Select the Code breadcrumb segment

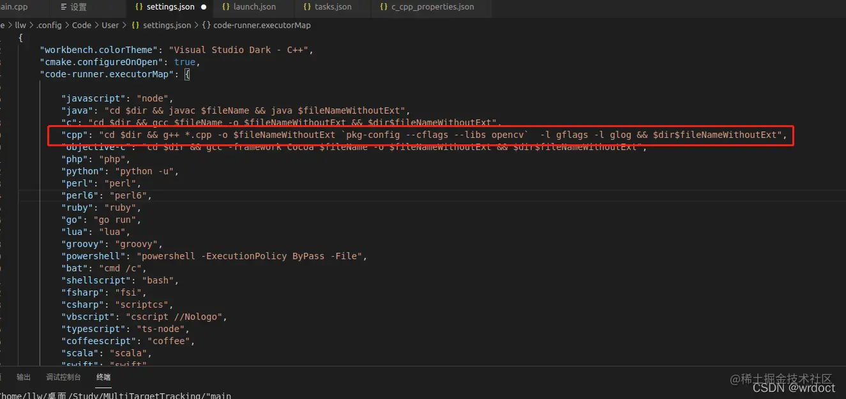[x=82, y=26]
